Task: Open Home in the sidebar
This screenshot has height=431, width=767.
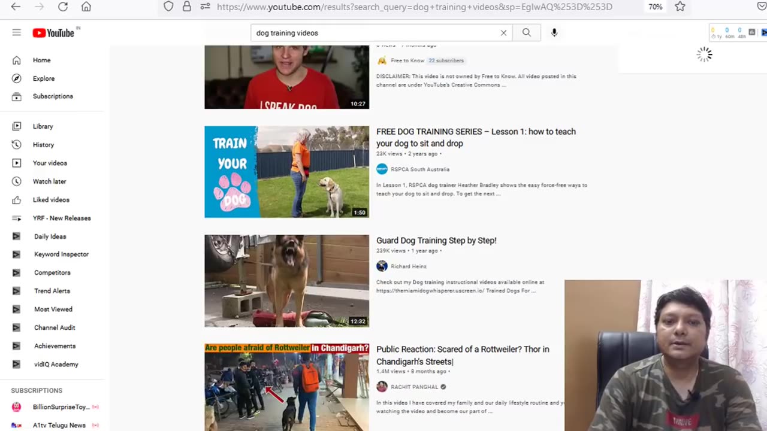Action: (41, 60)
